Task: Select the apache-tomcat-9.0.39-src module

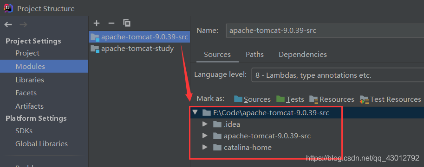Action: [x=139, y=37]
